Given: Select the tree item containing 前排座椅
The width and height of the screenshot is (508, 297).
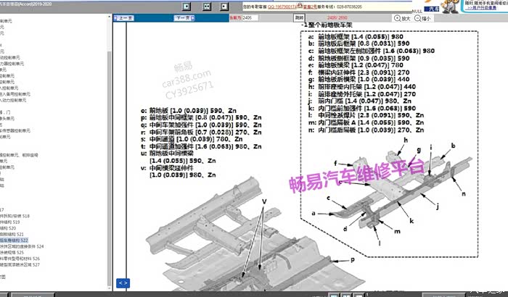Looking at the screenshot, I should click(19, 155).
